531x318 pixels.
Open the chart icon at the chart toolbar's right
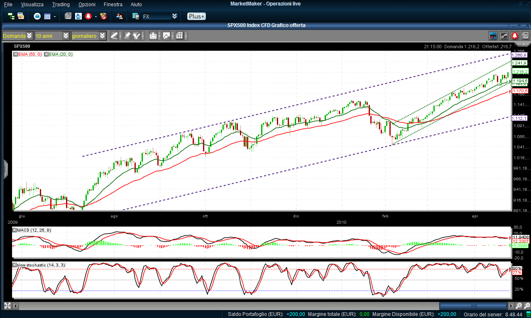click(504, 36)
